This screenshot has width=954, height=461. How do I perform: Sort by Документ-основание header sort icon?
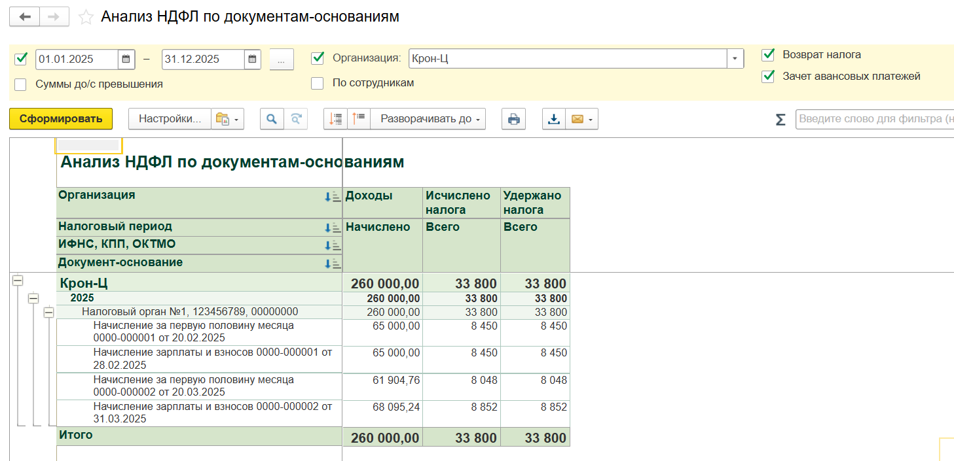pos(333,264)
